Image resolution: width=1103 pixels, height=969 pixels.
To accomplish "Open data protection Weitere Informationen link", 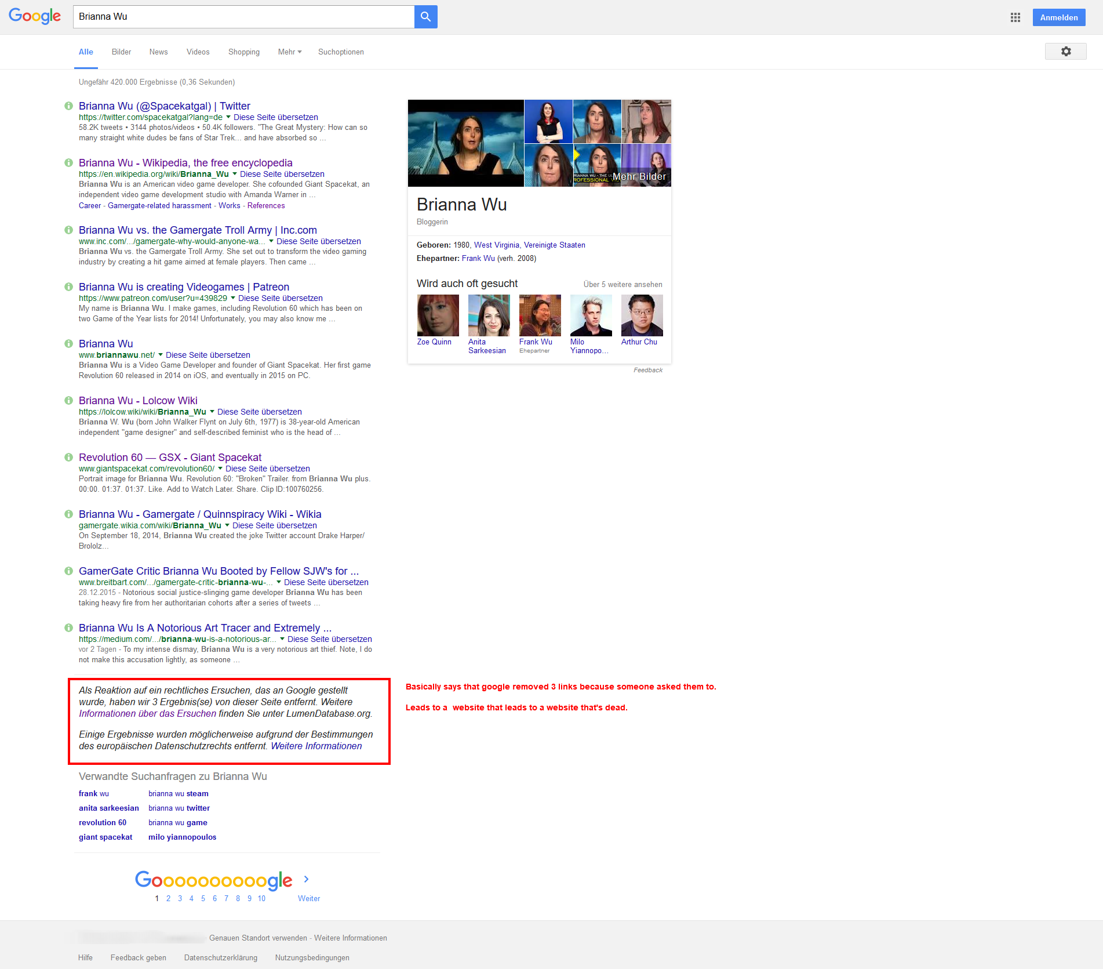I will pos(316,746).
